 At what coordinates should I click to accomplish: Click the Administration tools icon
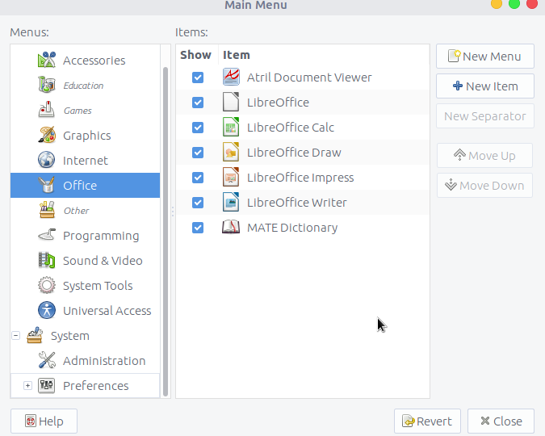[x=47, y=361]
